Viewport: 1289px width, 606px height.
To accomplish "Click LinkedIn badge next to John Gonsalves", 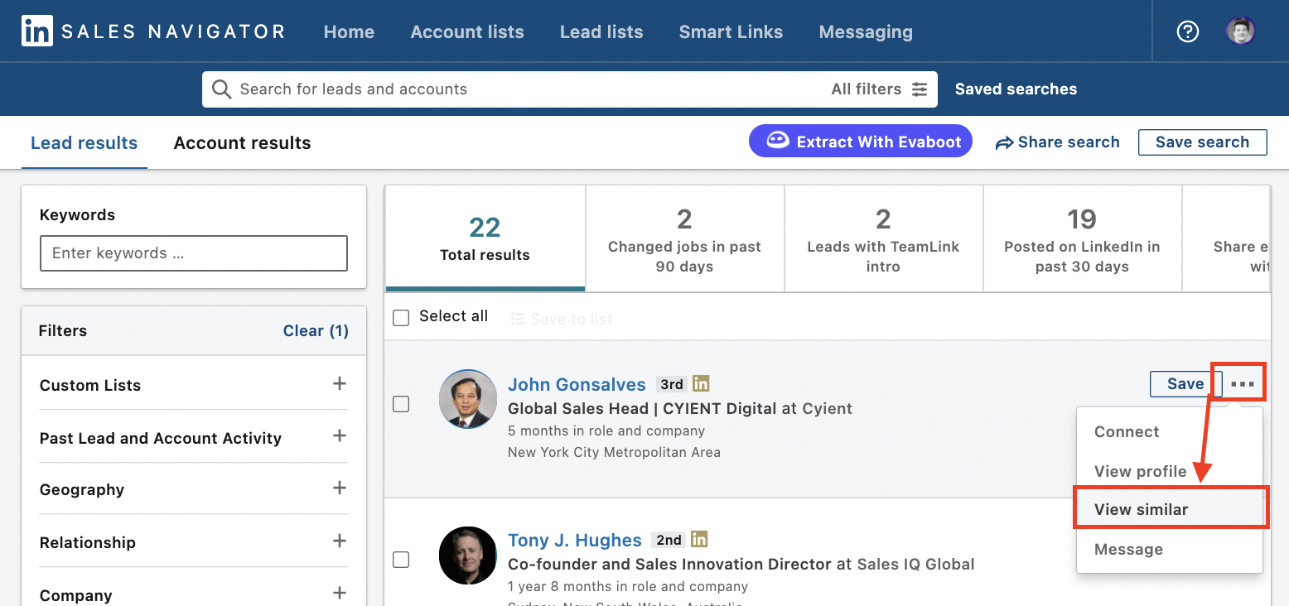I will (701, 383).
